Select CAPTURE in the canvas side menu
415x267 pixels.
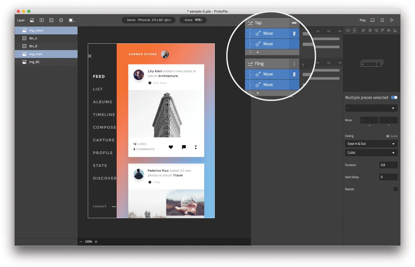pyautogui.click(x=104, y=140)
